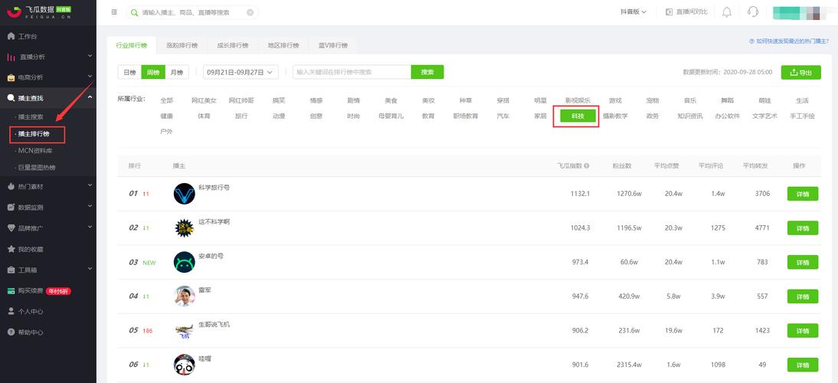Switch to 月榜 monthly ranking
The height and width of the screenshot is (383, 838).
(177, 72)
